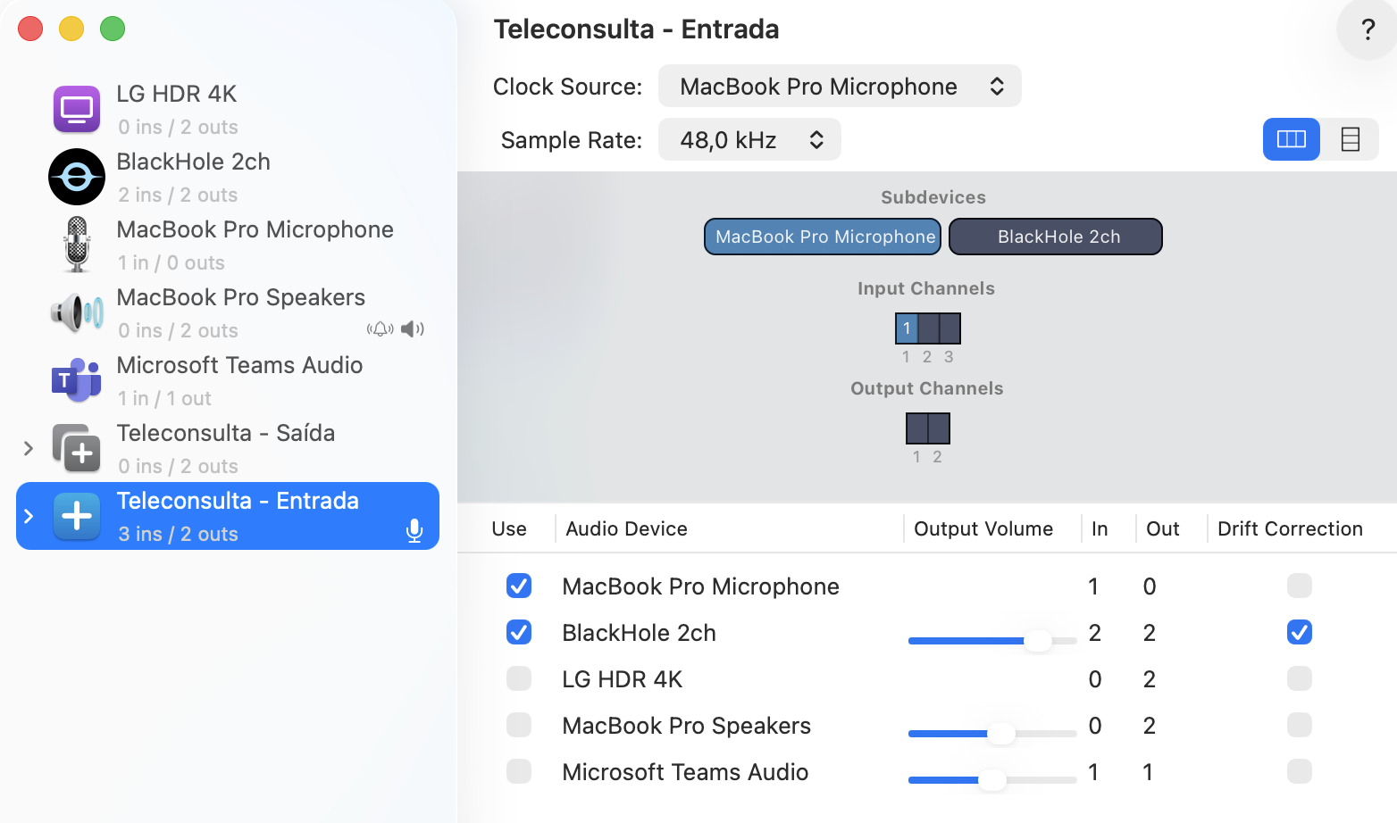Disable Drift Correction for BlackHole 2ch

click(x=1300, y=632)
